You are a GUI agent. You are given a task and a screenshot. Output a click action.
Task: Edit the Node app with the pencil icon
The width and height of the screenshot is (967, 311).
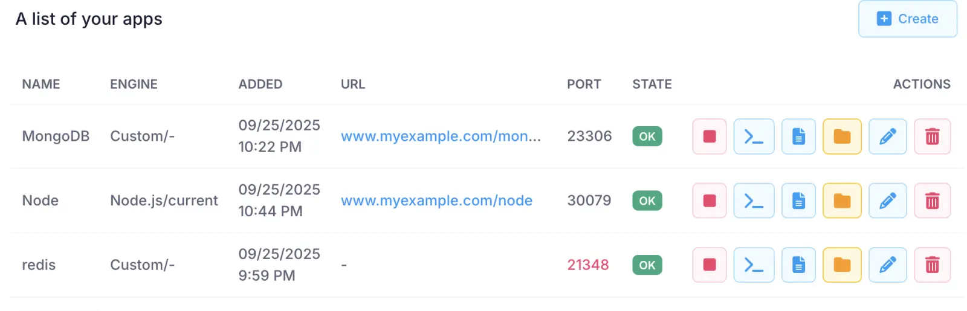tap(887, 200)
